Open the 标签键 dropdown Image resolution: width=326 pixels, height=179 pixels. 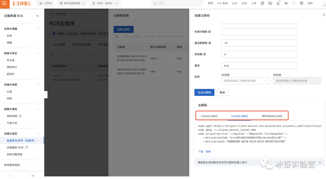tap(245, 81)
